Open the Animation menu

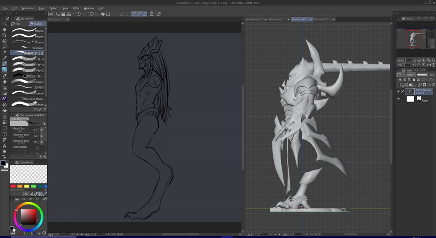point(28,8)
